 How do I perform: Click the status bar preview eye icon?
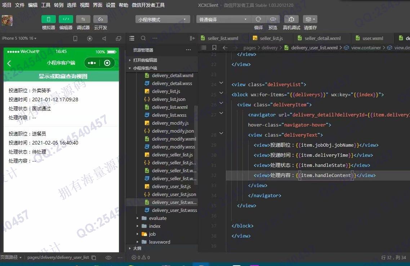point(108,258)
